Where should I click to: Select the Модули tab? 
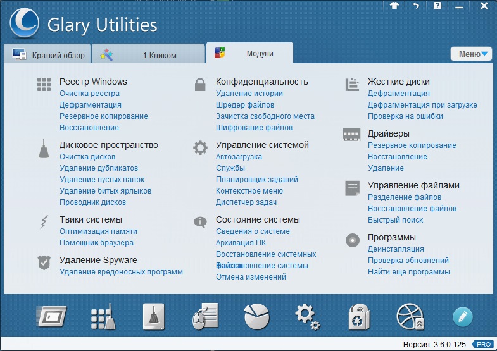(x=250, y=54)
